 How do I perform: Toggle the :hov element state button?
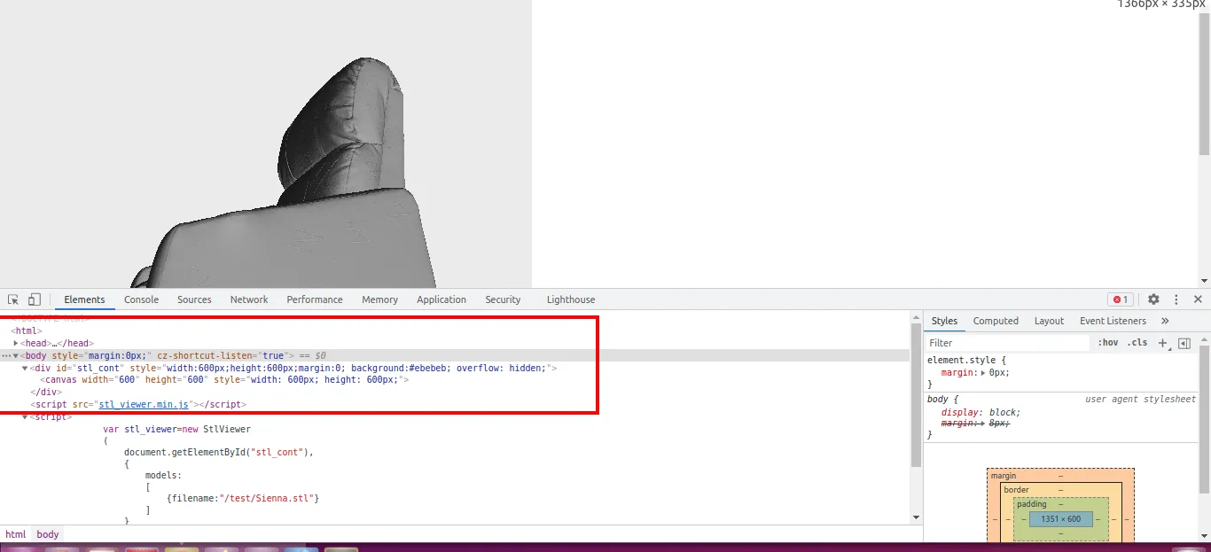1108,343
